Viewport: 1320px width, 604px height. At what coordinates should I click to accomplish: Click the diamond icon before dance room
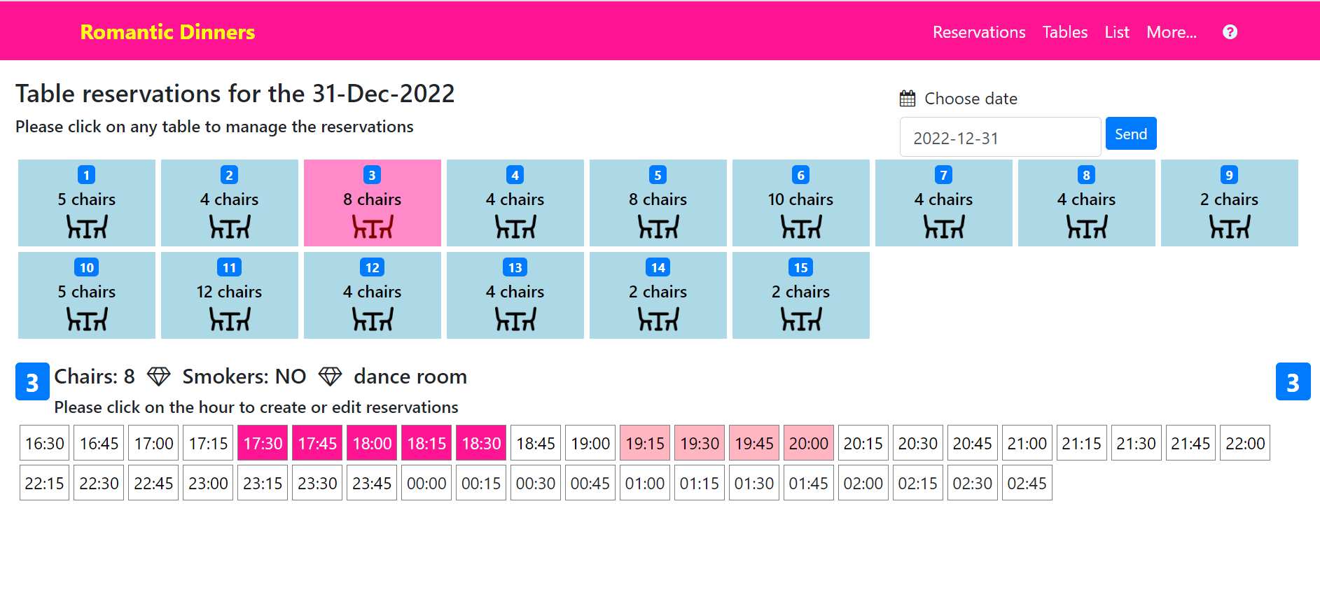(x=330, y=377)
